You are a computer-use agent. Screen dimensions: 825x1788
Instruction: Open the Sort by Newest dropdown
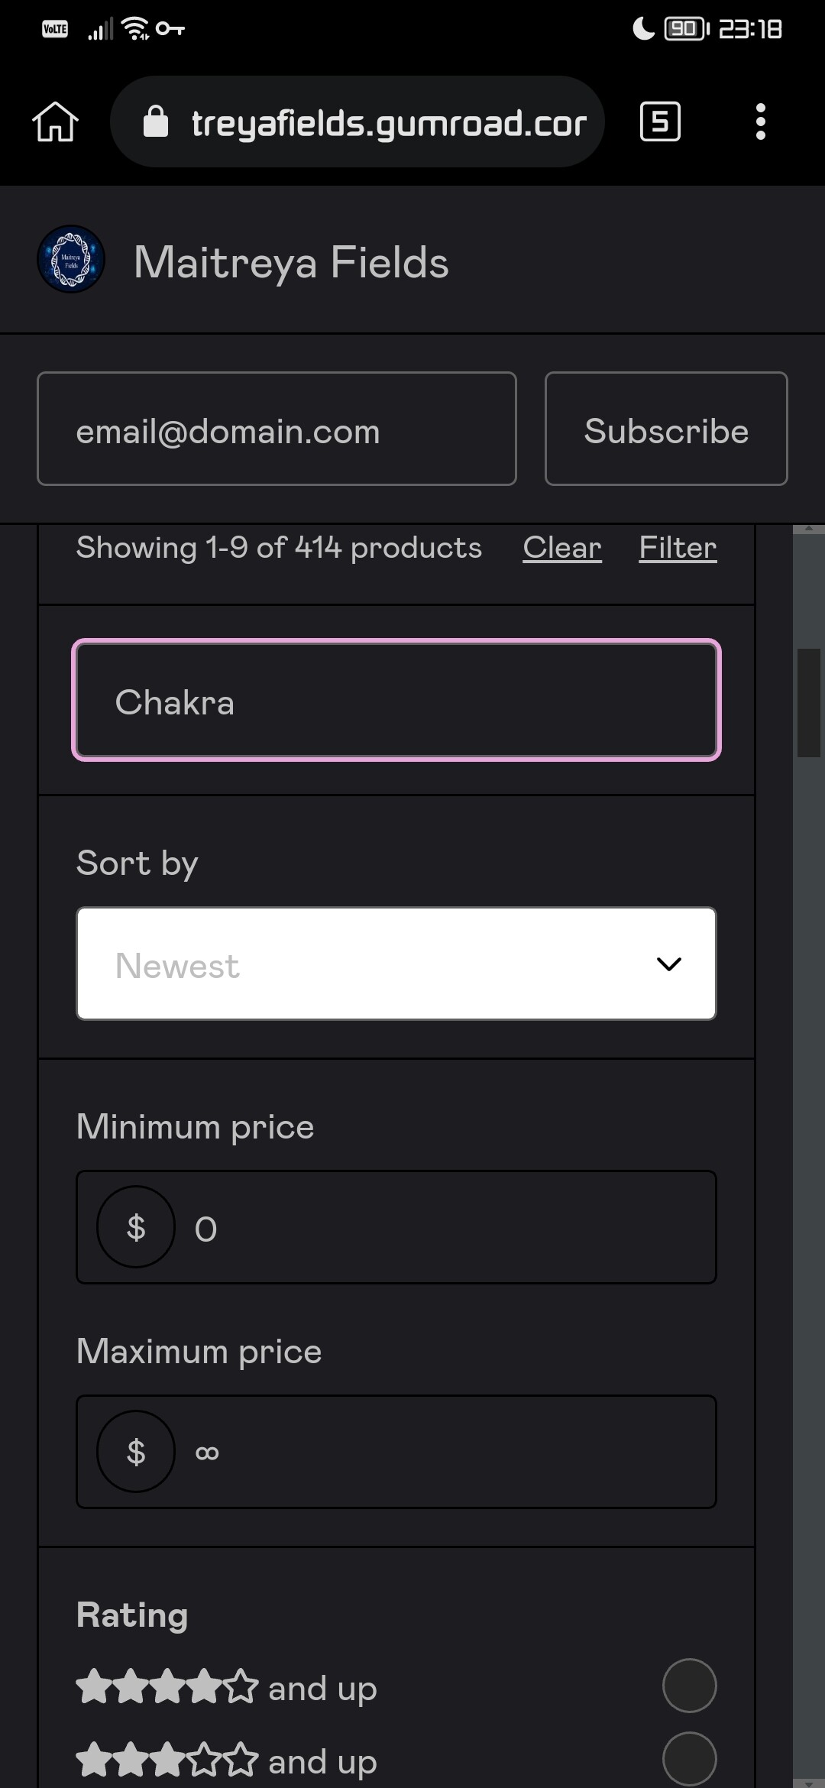coord(396,964)
